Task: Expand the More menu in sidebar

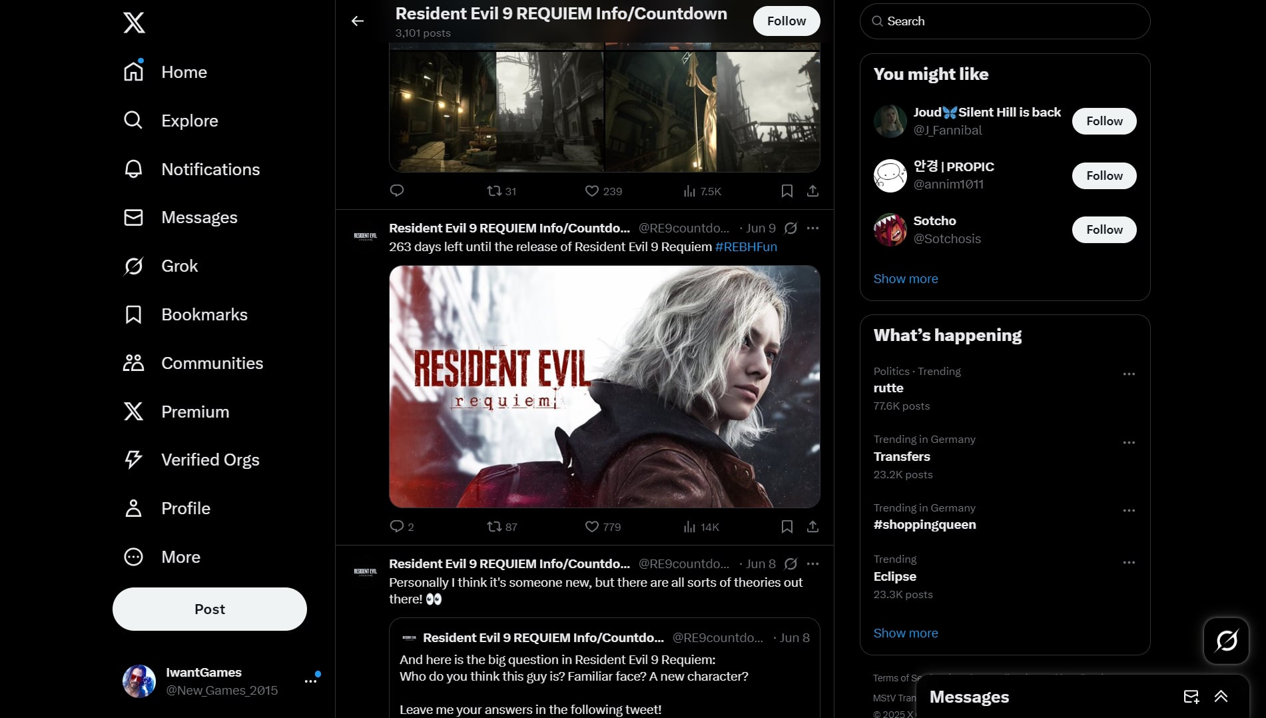Action: (x=162, y=557)
